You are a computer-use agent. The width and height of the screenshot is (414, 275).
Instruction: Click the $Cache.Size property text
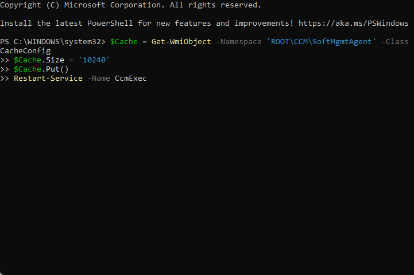tap(39, 60)
